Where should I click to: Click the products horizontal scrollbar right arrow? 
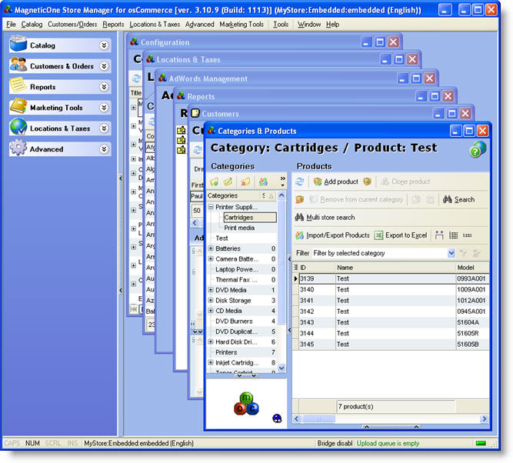(484, 418)
